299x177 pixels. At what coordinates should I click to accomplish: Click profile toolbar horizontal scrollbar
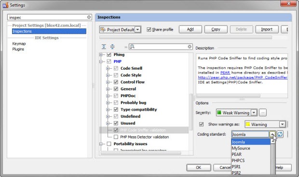pos(186,38)
